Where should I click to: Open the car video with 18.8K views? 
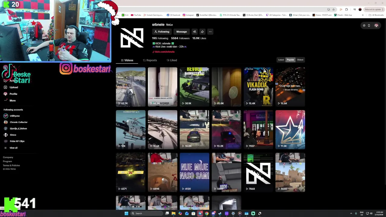point(195,130)
